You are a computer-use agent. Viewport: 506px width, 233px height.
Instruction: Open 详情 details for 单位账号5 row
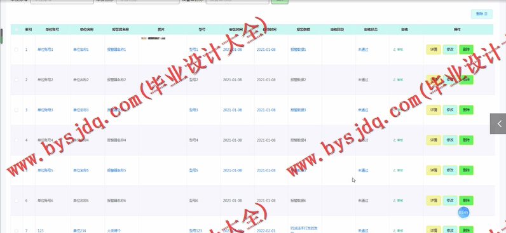point(434,170)
